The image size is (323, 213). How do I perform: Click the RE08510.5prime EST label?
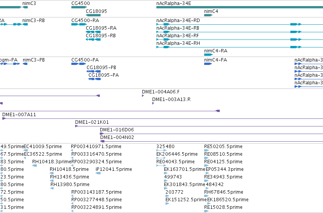click(x=223, y=154)
